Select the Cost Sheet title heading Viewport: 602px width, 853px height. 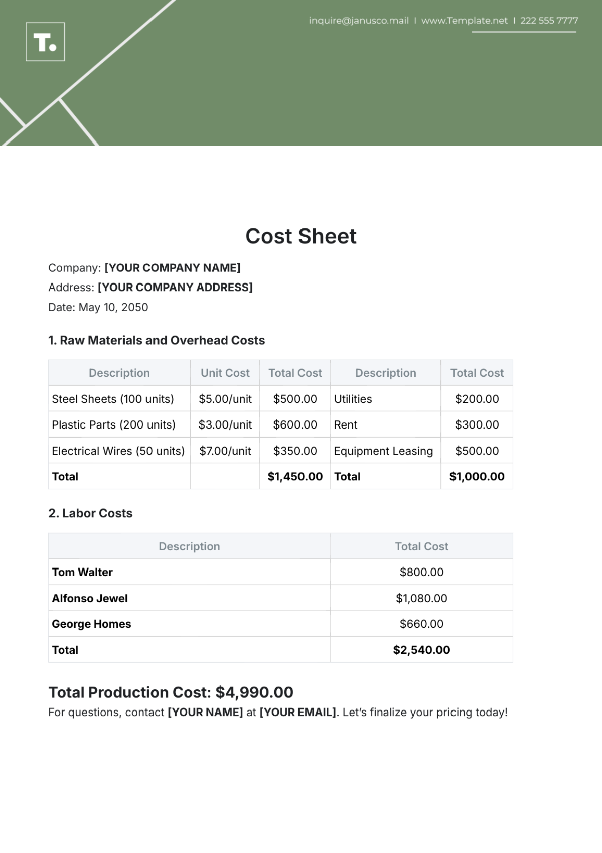click(300, 236)
